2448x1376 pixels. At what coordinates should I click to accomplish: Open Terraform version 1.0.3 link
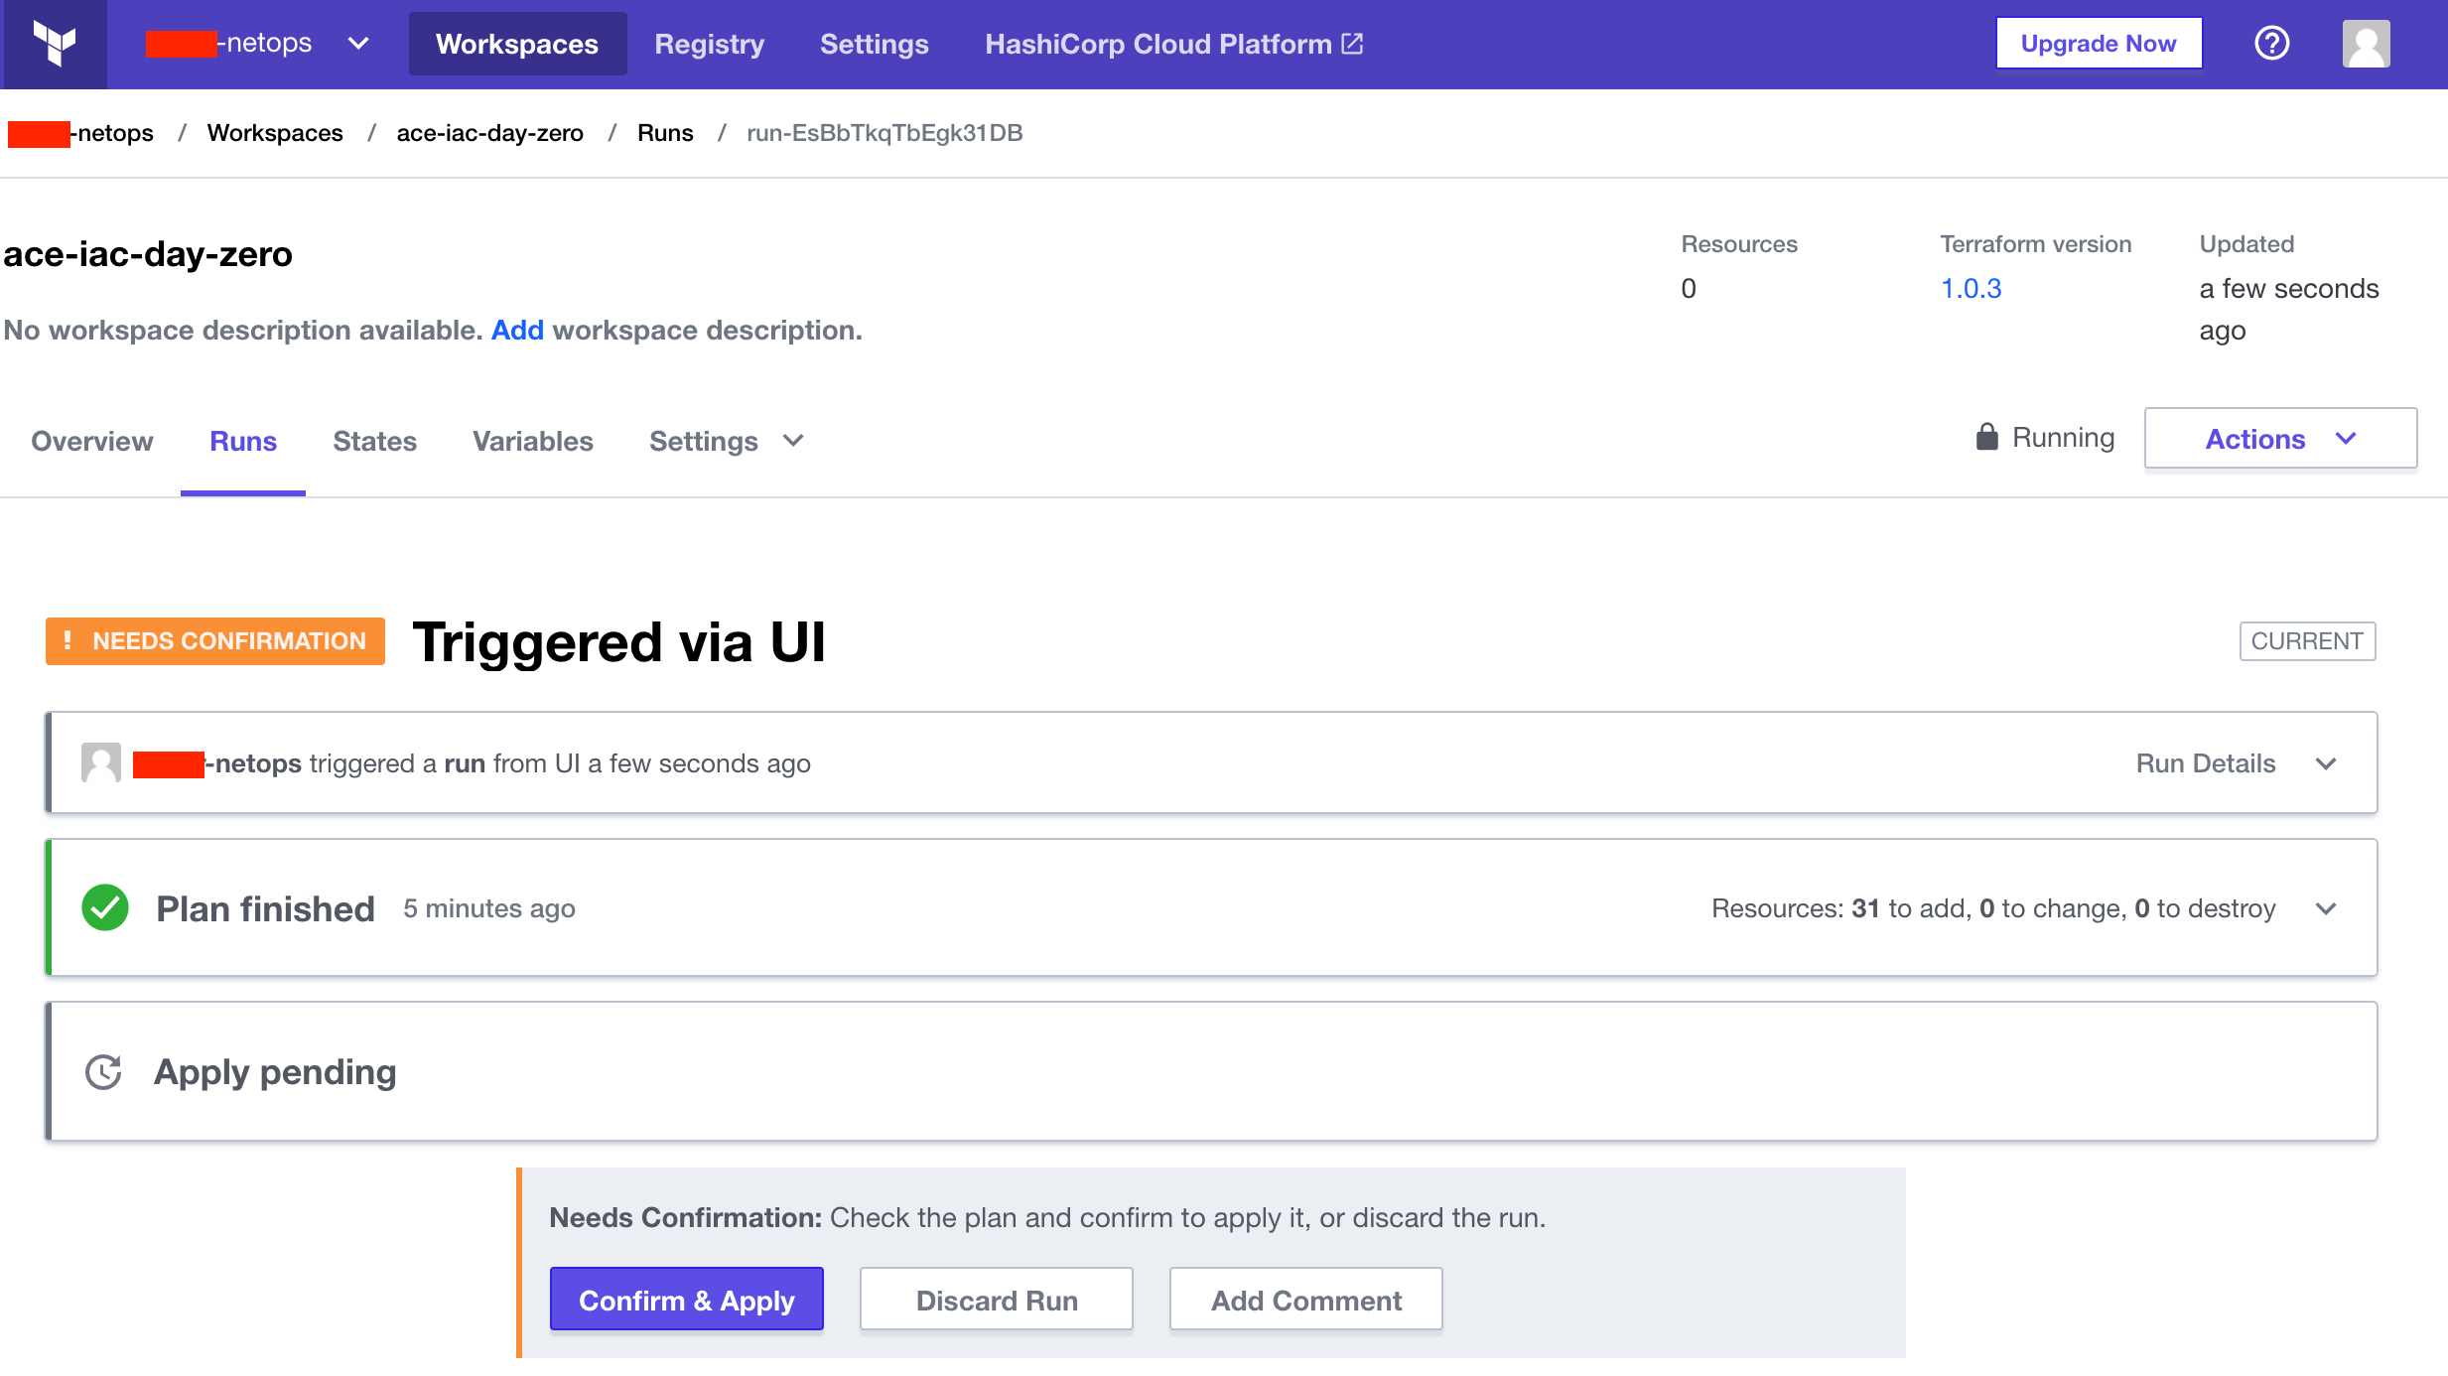coord(1971,288)
